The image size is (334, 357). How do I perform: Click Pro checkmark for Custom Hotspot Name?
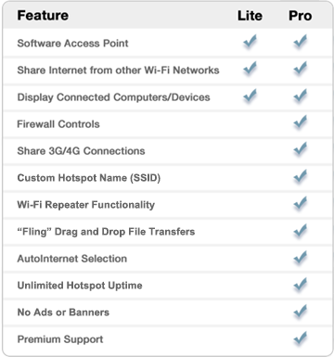click(300, 176)
